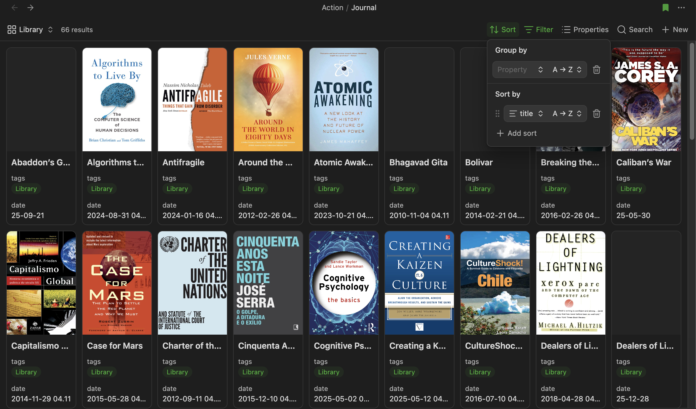Click the Sort toolbar button

coord(503,30)
